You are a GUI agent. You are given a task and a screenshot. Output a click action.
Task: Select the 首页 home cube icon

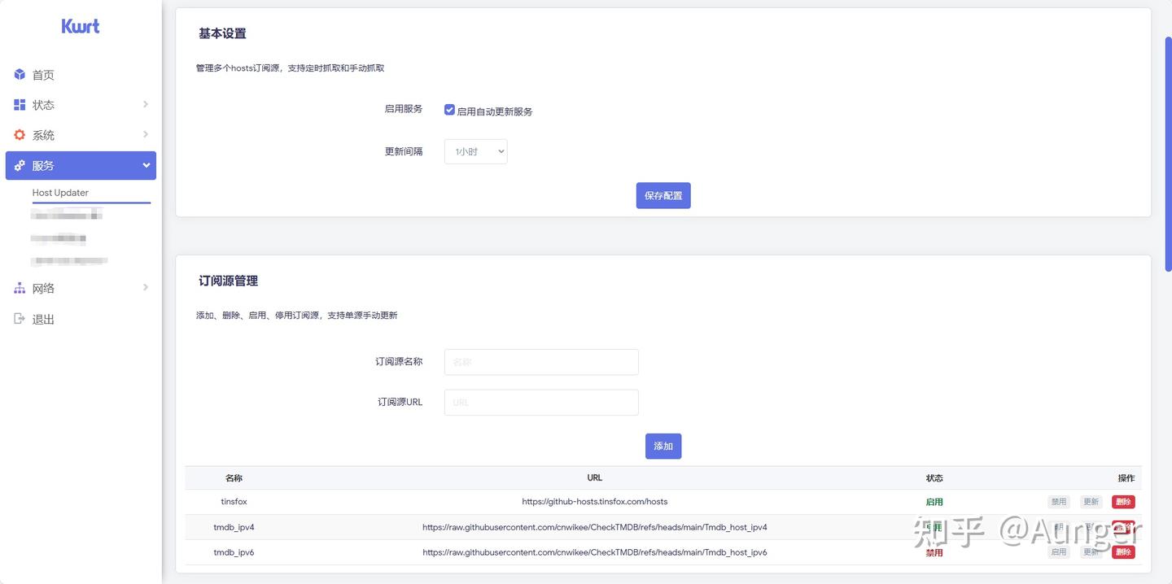(20, 74)
